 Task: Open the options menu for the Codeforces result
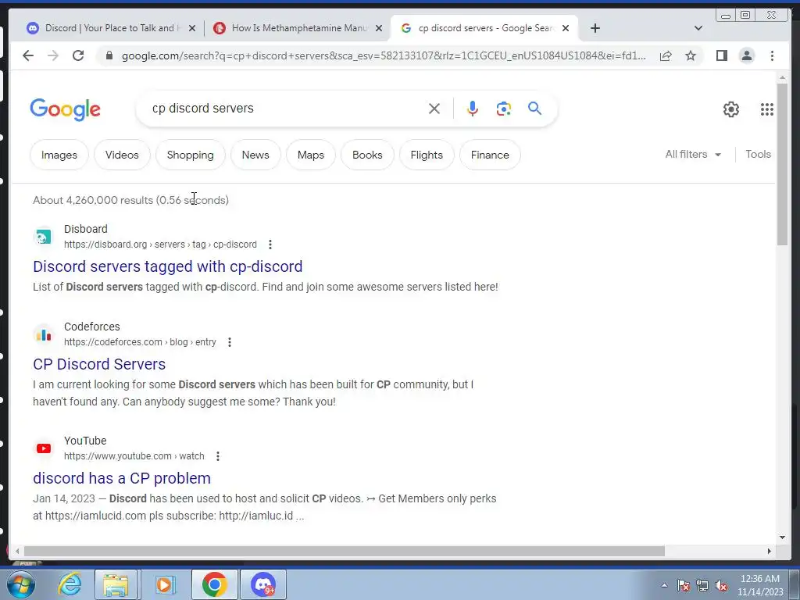point(230,342)
